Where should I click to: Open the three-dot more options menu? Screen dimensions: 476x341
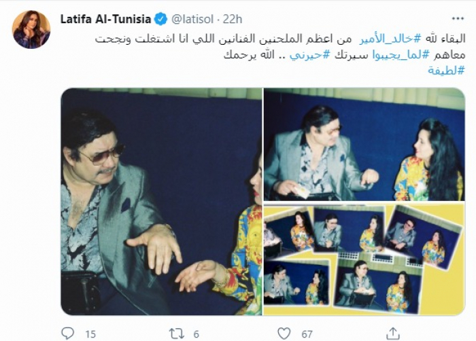(458, 19)
